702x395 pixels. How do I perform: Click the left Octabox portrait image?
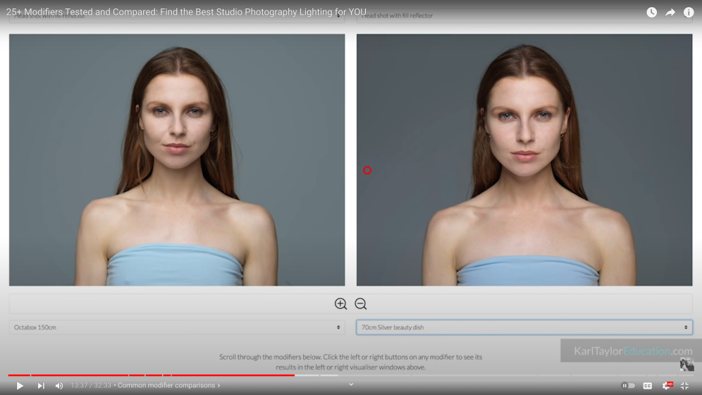177,159
